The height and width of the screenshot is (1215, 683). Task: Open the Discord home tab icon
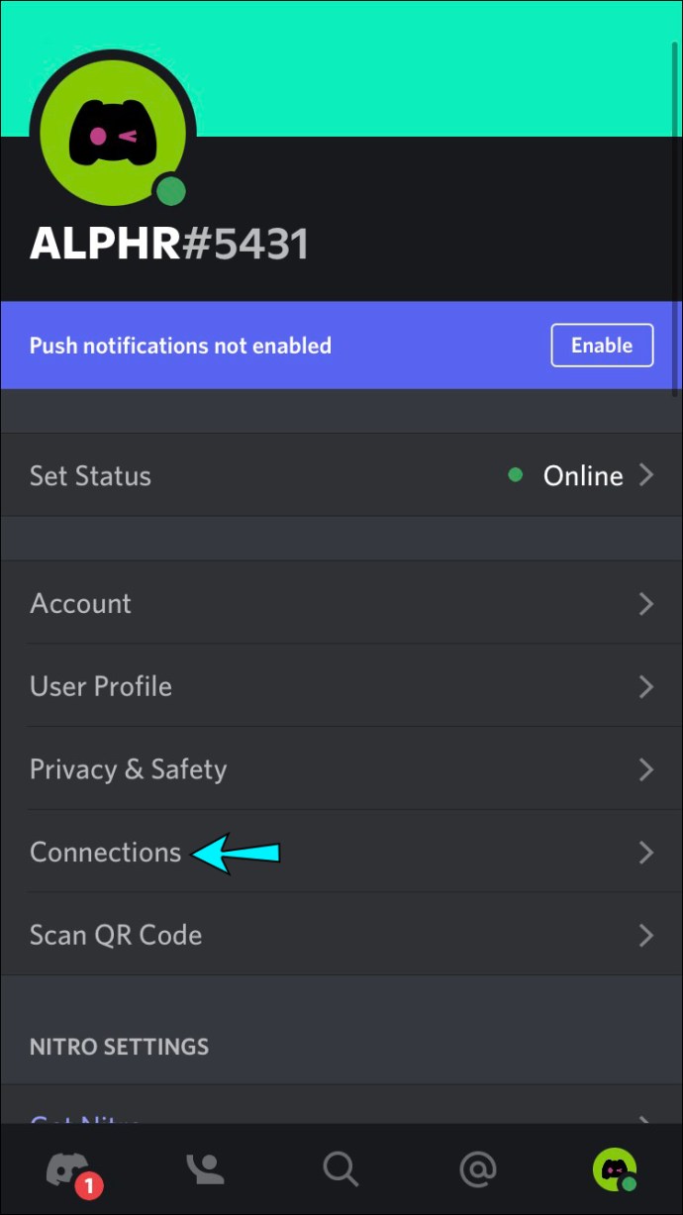click(68, 1168)
